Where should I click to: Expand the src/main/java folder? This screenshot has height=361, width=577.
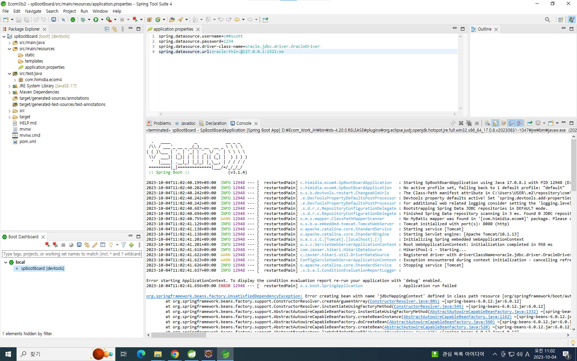[x=10, y=43]
